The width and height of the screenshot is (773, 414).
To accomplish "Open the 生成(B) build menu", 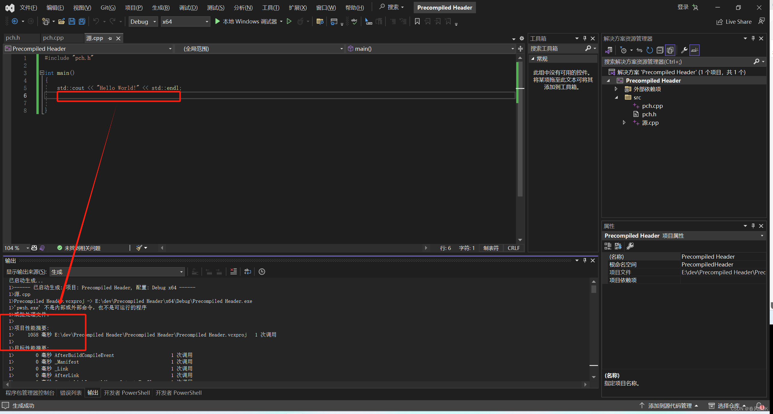I will (161, 8).
